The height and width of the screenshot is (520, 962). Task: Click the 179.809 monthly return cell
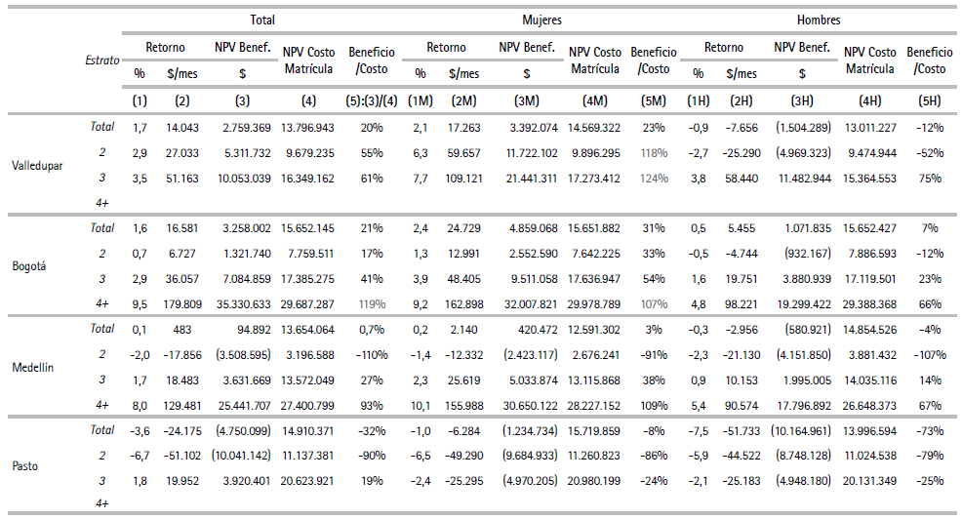pos(182,303)
